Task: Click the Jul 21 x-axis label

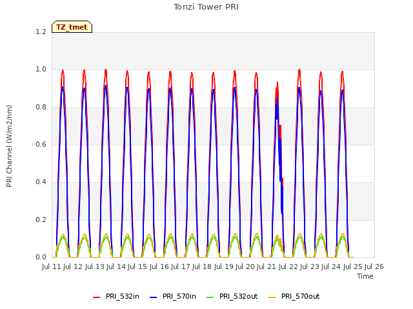Action: point(267,267)
